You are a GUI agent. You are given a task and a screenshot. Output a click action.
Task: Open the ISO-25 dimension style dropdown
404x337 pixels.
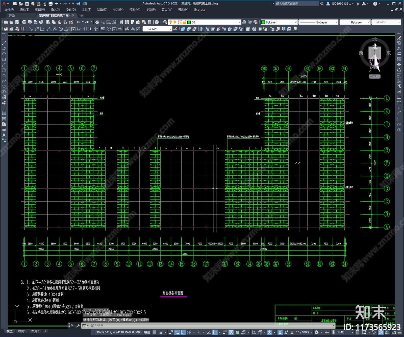[x=170, y=29]
